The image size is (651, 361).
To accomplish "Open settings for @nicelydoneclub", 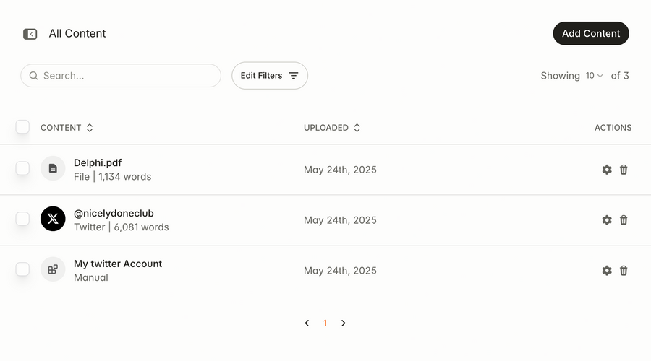I will pyautogui.click(x=607, y=220).
